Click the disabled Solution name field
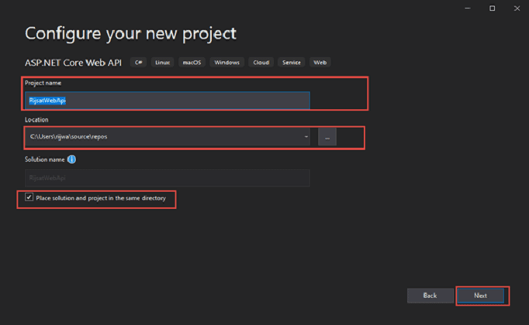The width and height of the screenshot is (529, 325). pyautogui.click(x=167, y=177)
